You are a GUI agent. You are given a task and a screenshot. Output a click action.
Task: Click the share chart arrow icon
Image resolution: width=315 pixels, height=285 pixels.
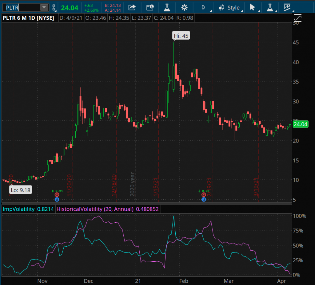[x=132, y=8]
